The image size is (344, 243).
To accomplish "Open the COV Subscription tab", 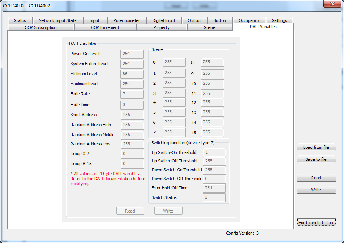I will (41, 27).
